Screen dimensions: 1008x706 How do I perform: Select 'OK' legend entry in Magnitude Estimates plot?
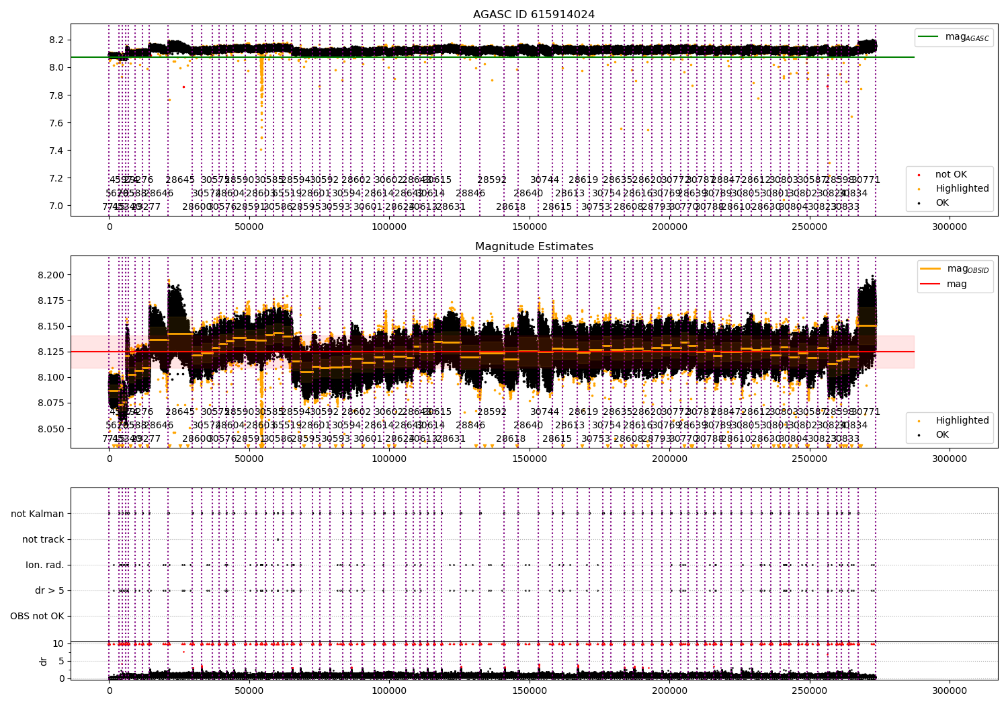(x=942, y=435)
